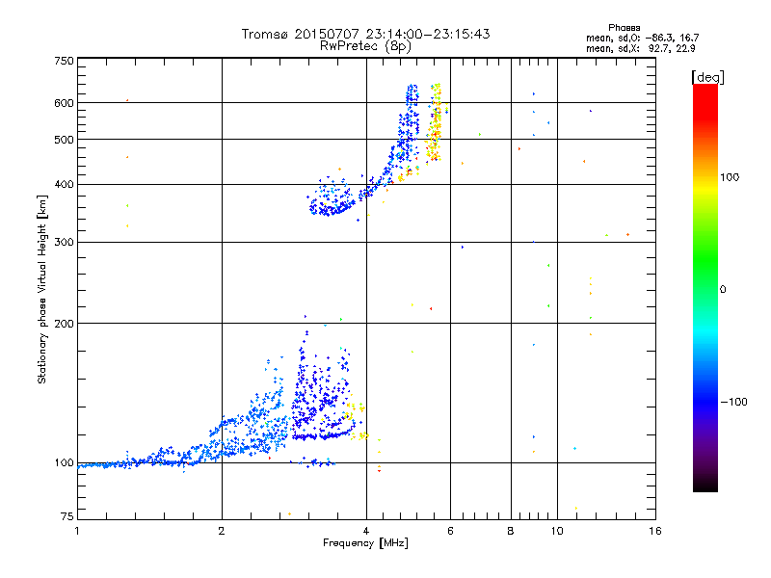
Task: Click the 'RwPretec (8p)' subtitle
Action: pos(365,46)
